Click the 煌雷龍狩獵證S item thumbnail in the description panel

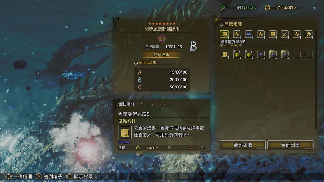point(125,132)
